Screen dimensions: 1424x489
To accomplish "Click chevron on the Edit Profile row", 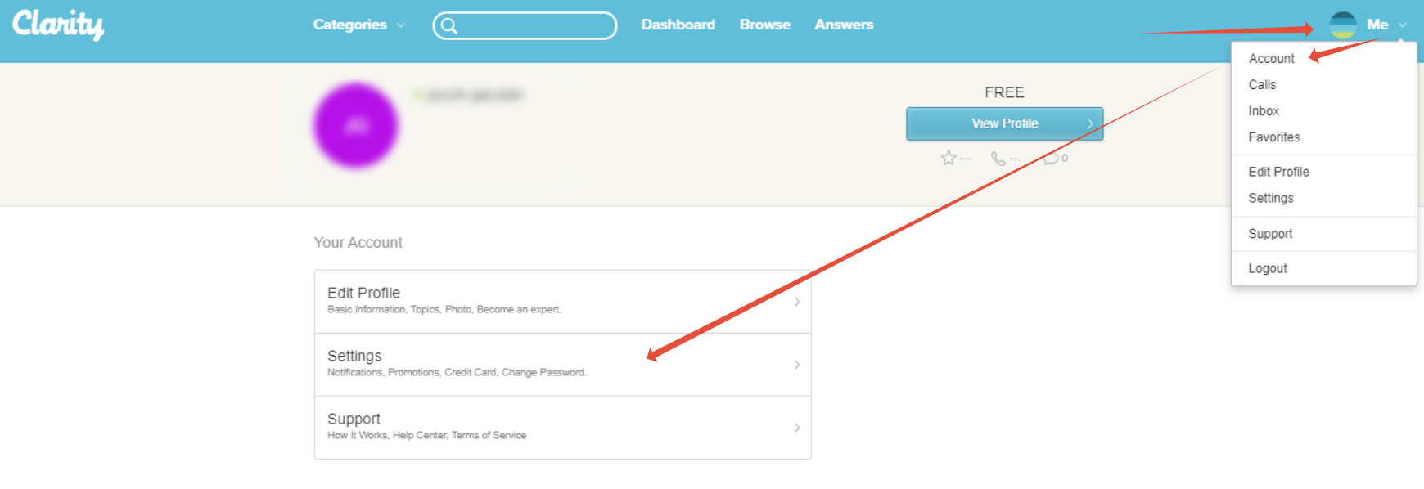I will pyautogui.click(x=797, y=302).
